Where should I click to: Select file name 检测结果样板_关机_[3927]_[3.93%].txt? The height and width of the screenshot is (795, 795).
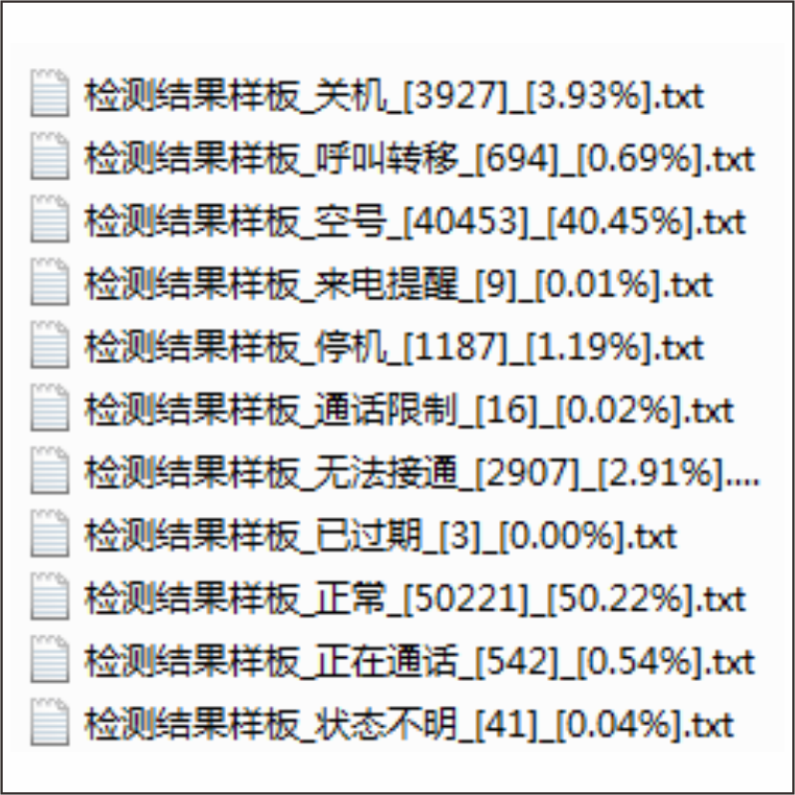click(x=394, y=96)
